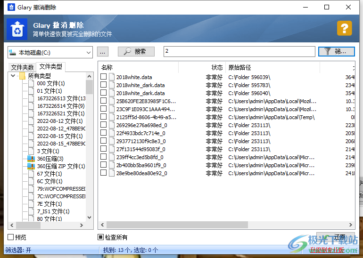The image size is (363, 258).
Task: Click file icon next to 01 文件(1)
Action: click(31, 91)
